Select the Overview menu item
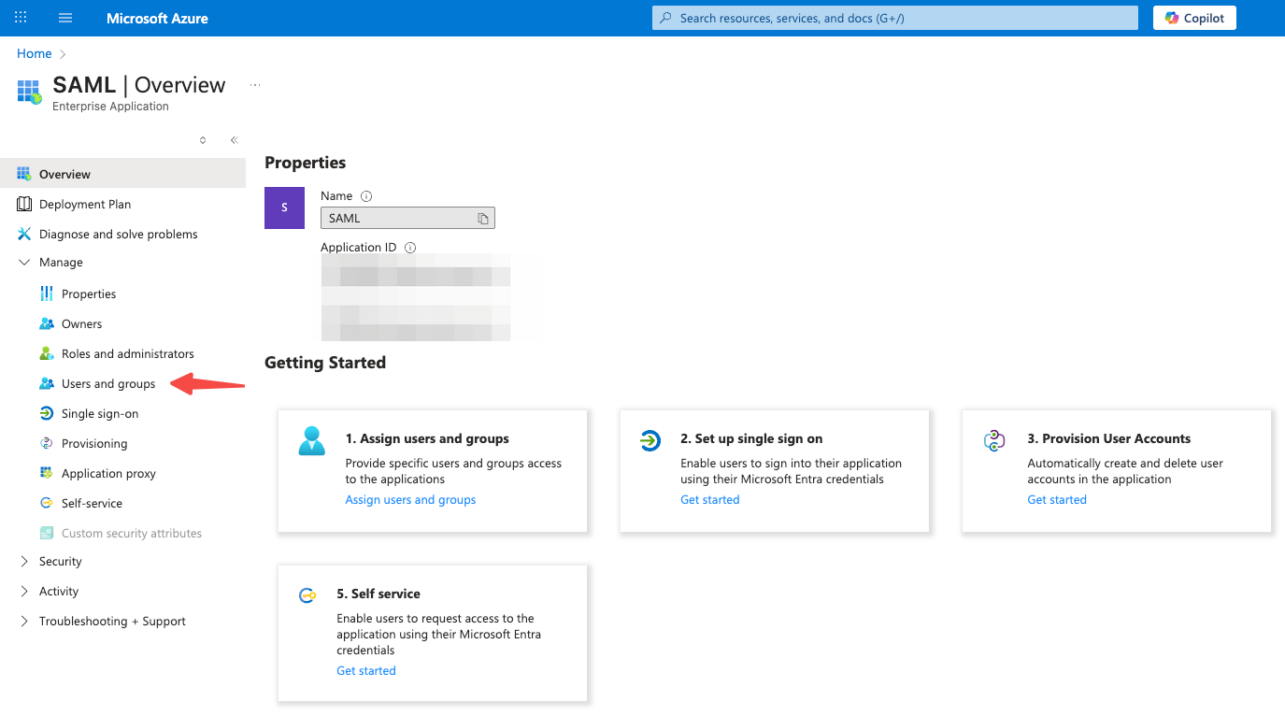 [x=65, y=173]
